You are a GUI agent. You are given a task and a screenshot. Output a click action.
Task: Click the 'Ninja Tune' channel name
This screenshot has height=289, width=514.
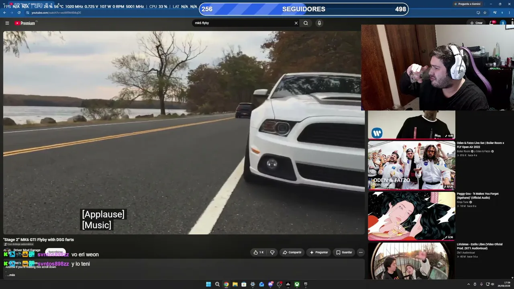(x=463, y=202)
